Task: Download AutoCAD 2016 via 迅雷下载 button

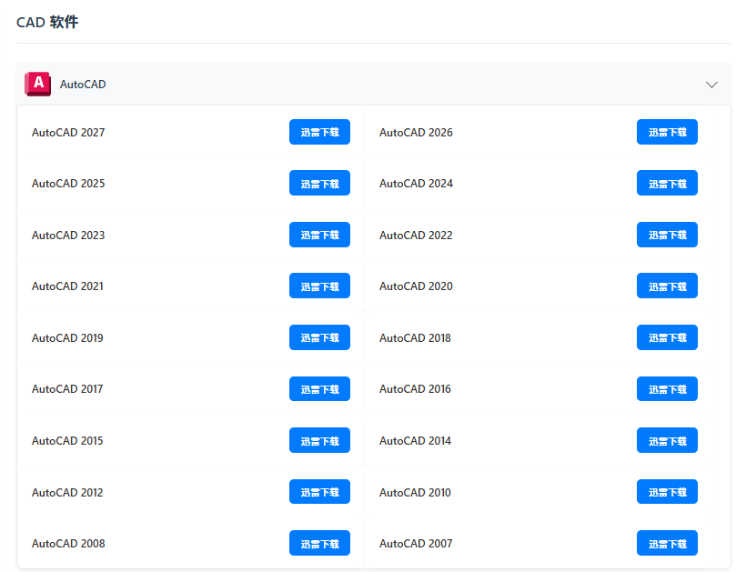Action: click(x=667, y=389)
